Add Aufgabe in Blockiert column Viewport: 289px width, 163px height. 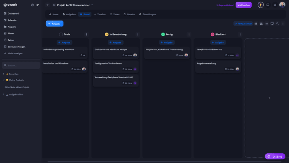point(218,43)
